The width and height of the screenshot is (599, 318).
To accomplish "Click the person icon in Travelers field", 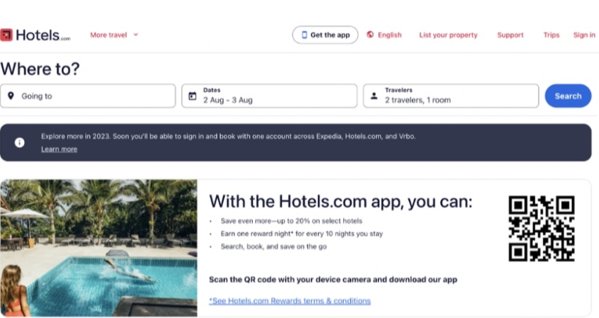I will coord(374,96).
